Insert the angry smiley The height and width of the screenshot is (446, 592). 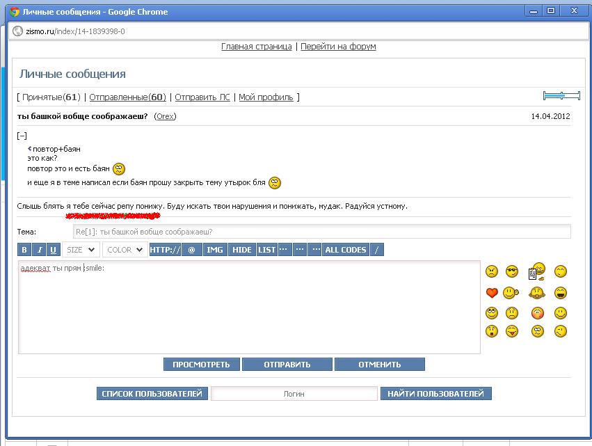[x=491, y=271]
